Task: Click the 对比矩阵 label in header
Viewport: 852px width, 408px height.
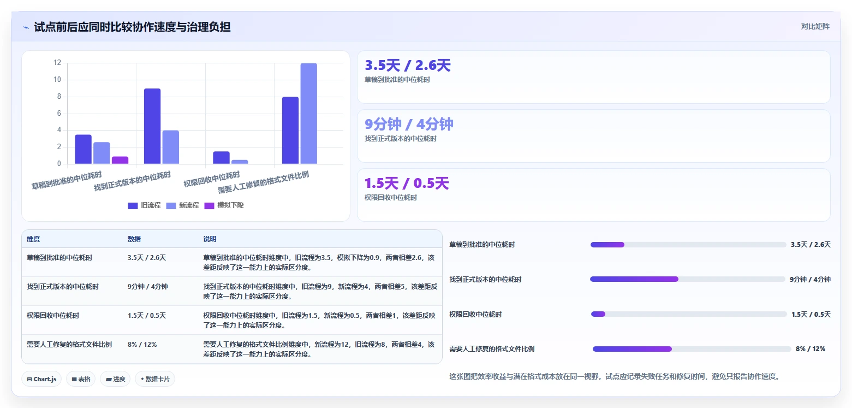Action: (815, 27)
